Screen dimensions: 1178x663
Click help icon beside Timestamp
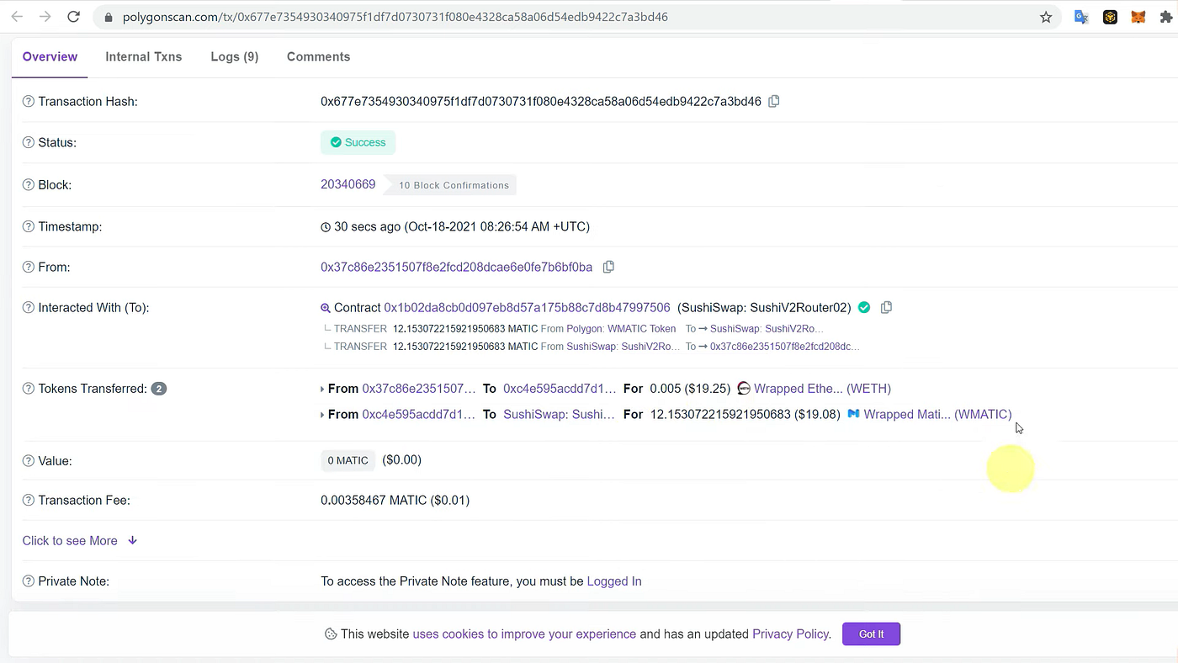tap(29, 227)
